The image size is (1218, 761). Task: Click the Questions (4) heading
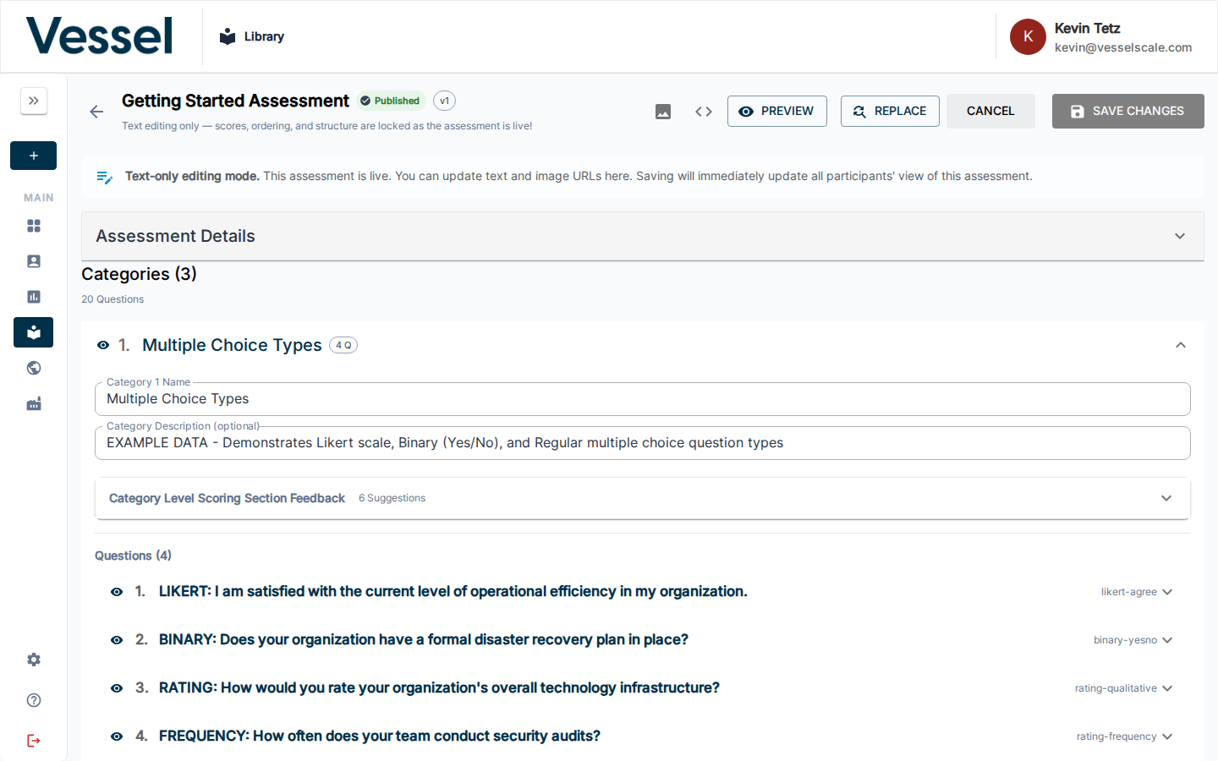point(133,556)
